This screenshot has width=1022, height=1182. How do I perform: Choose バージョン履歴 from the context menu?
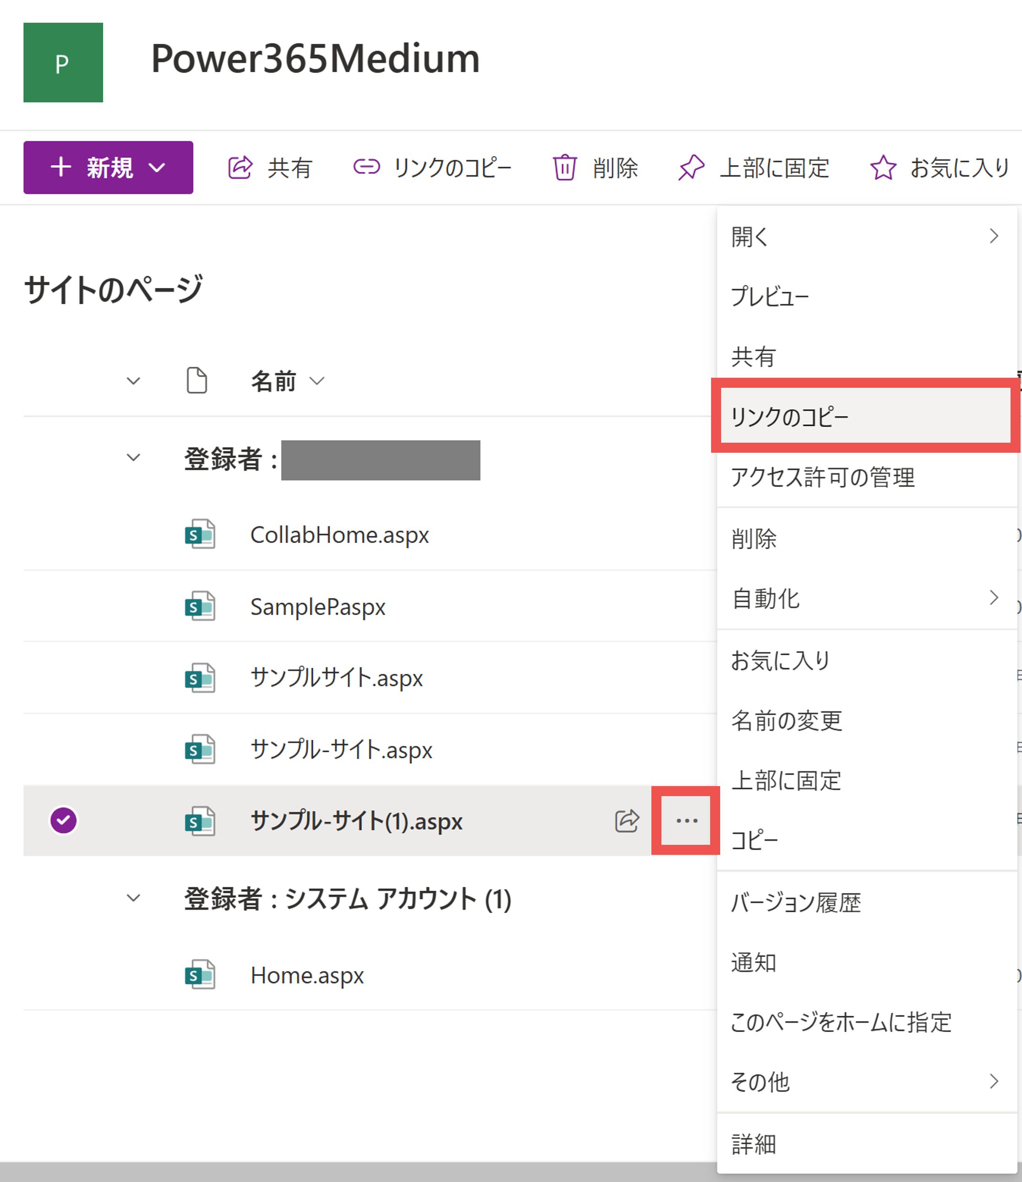click(x=796, y=903)
